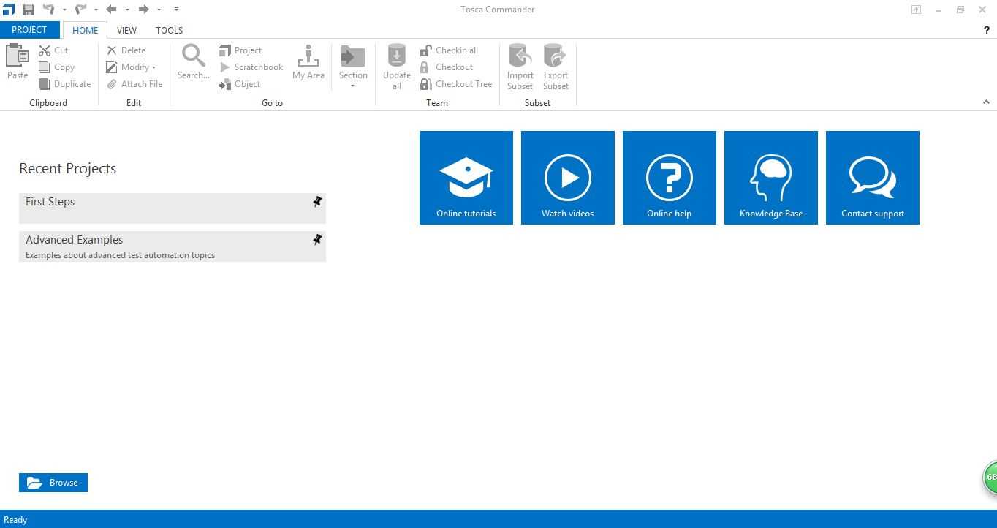
Task: Click the Undo arrow icon
Action: tap(49, 10)
